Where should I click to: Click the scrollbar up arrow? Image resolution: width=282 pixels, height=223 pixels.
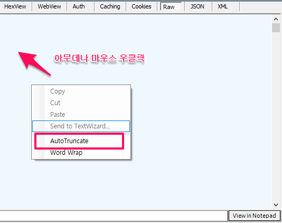pyautogui.click(x=276, y=19)
